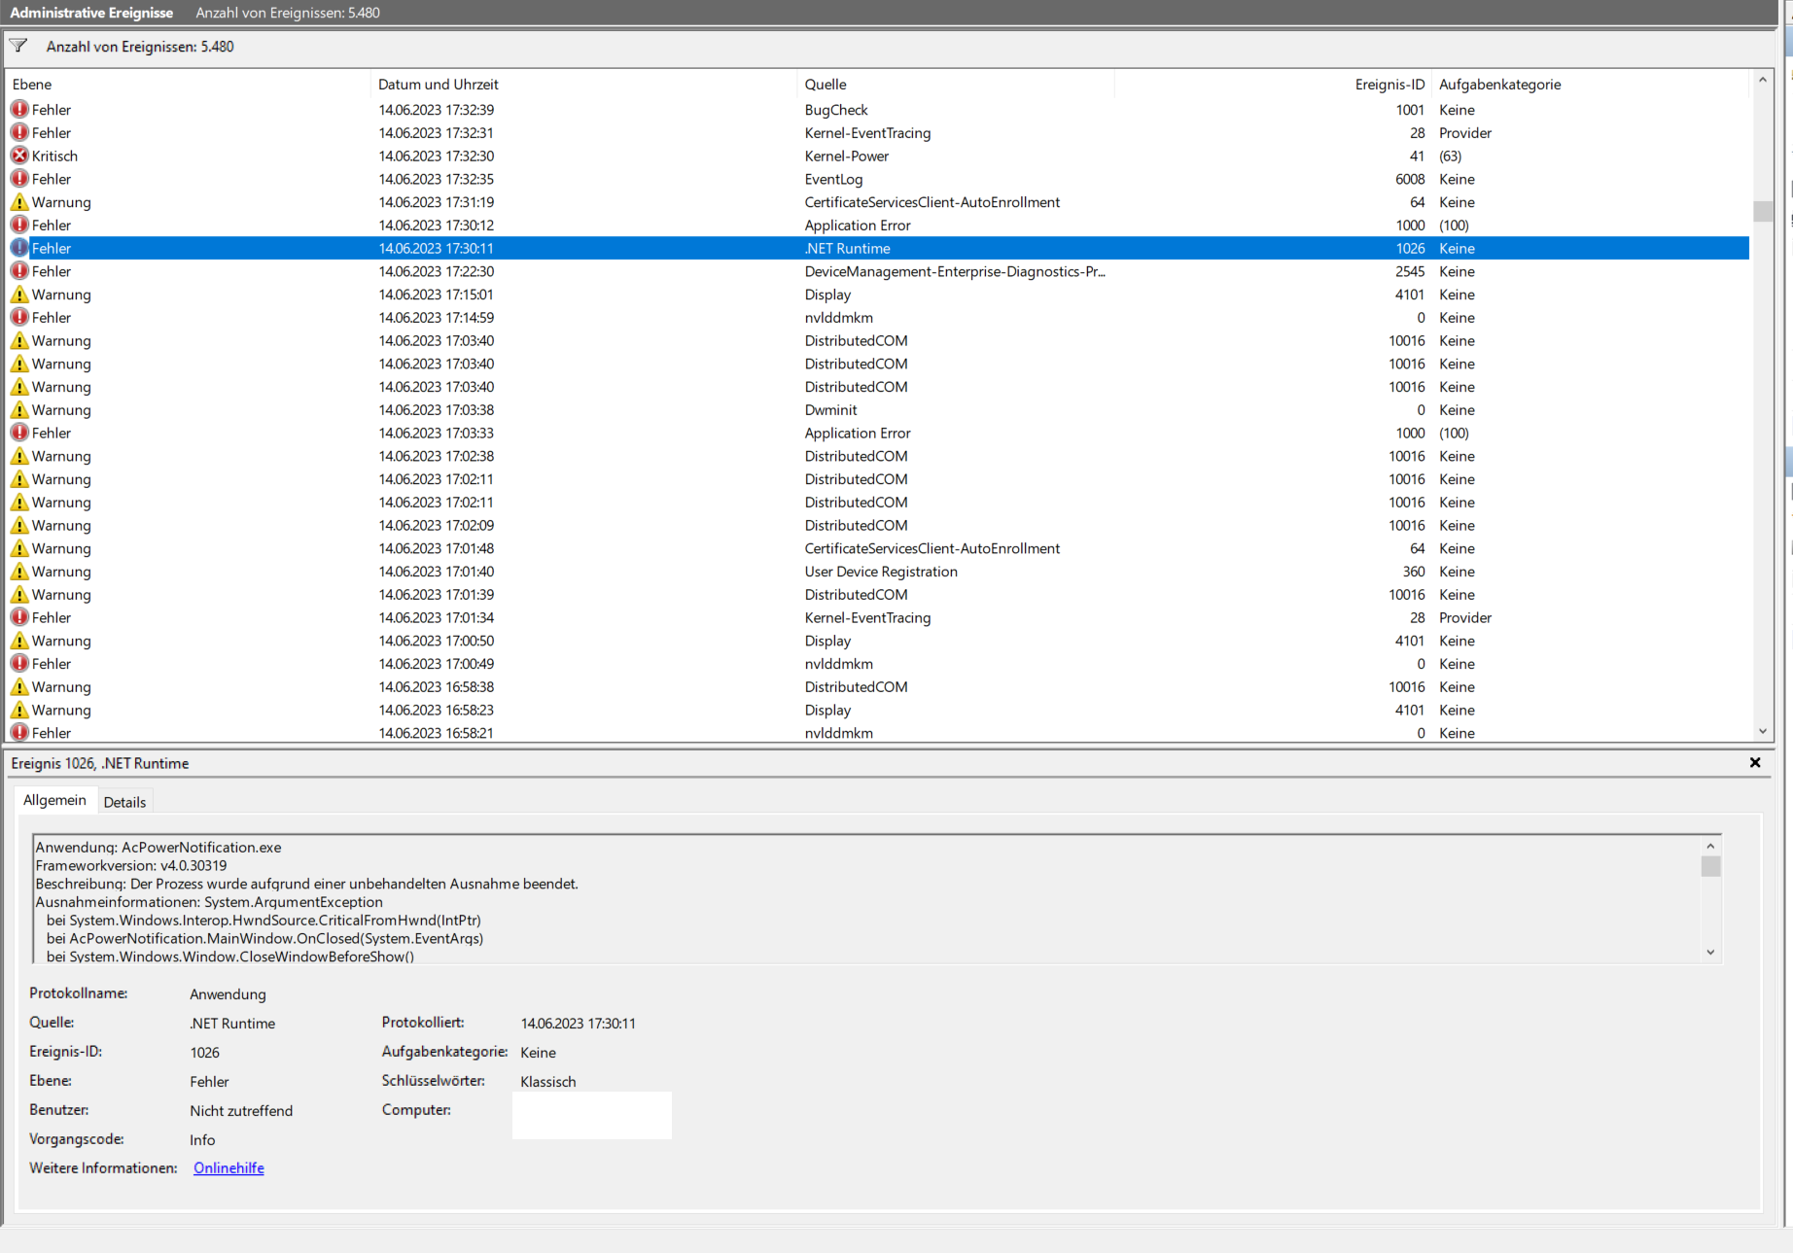Screen dimensions: 1793x1253
Task: Select the BugCheck source cell
Action: [836, 110]
